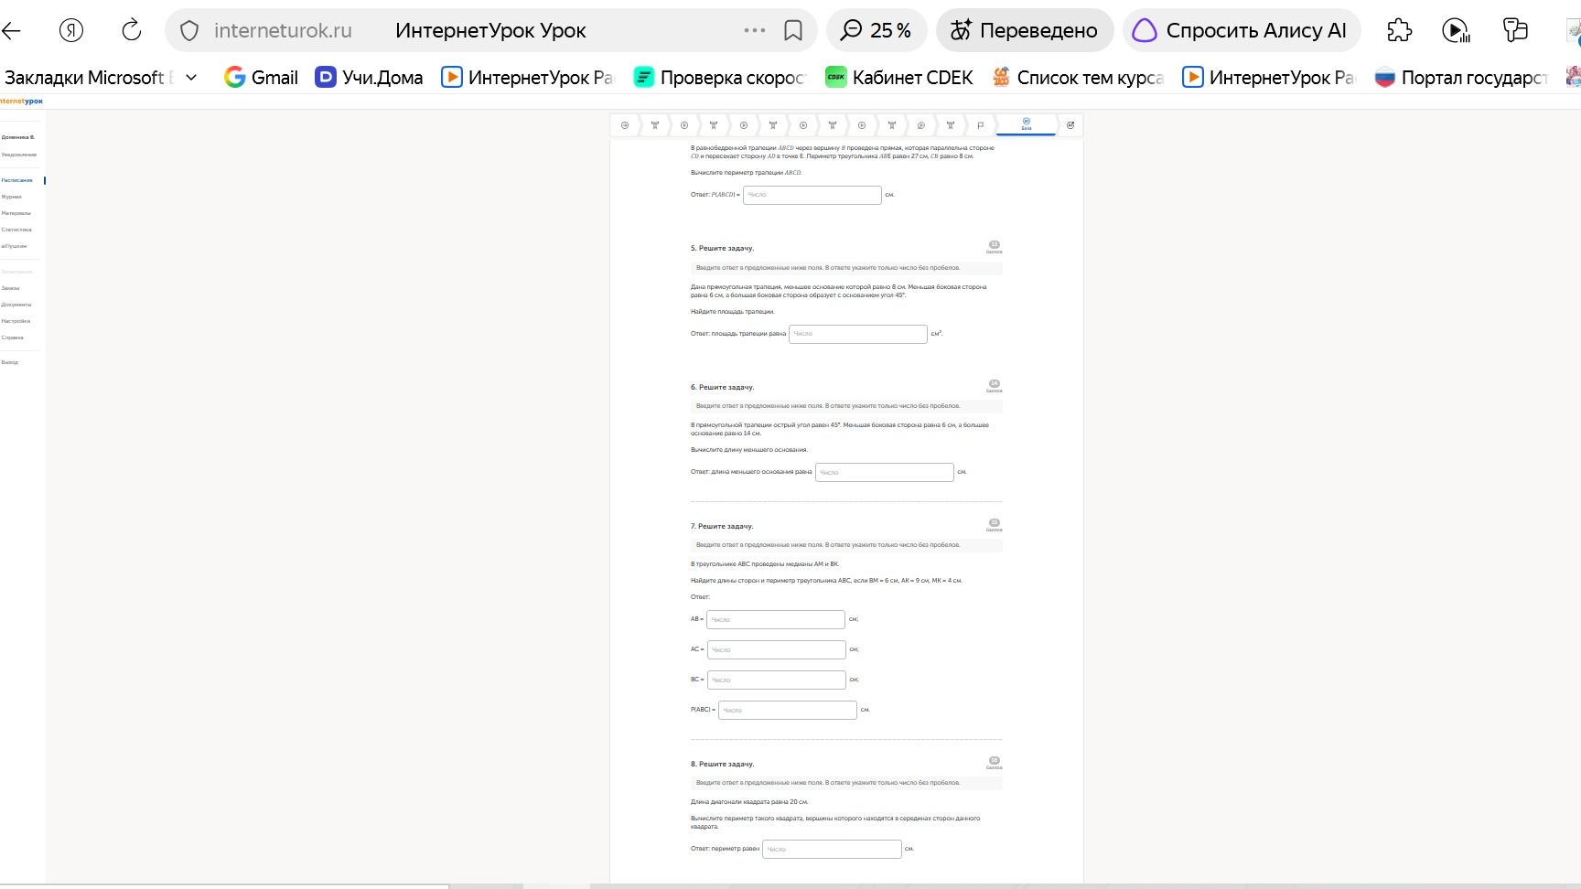Open the address bar three-dots menu
This screenshot has width=1581, height=889.
755,30
